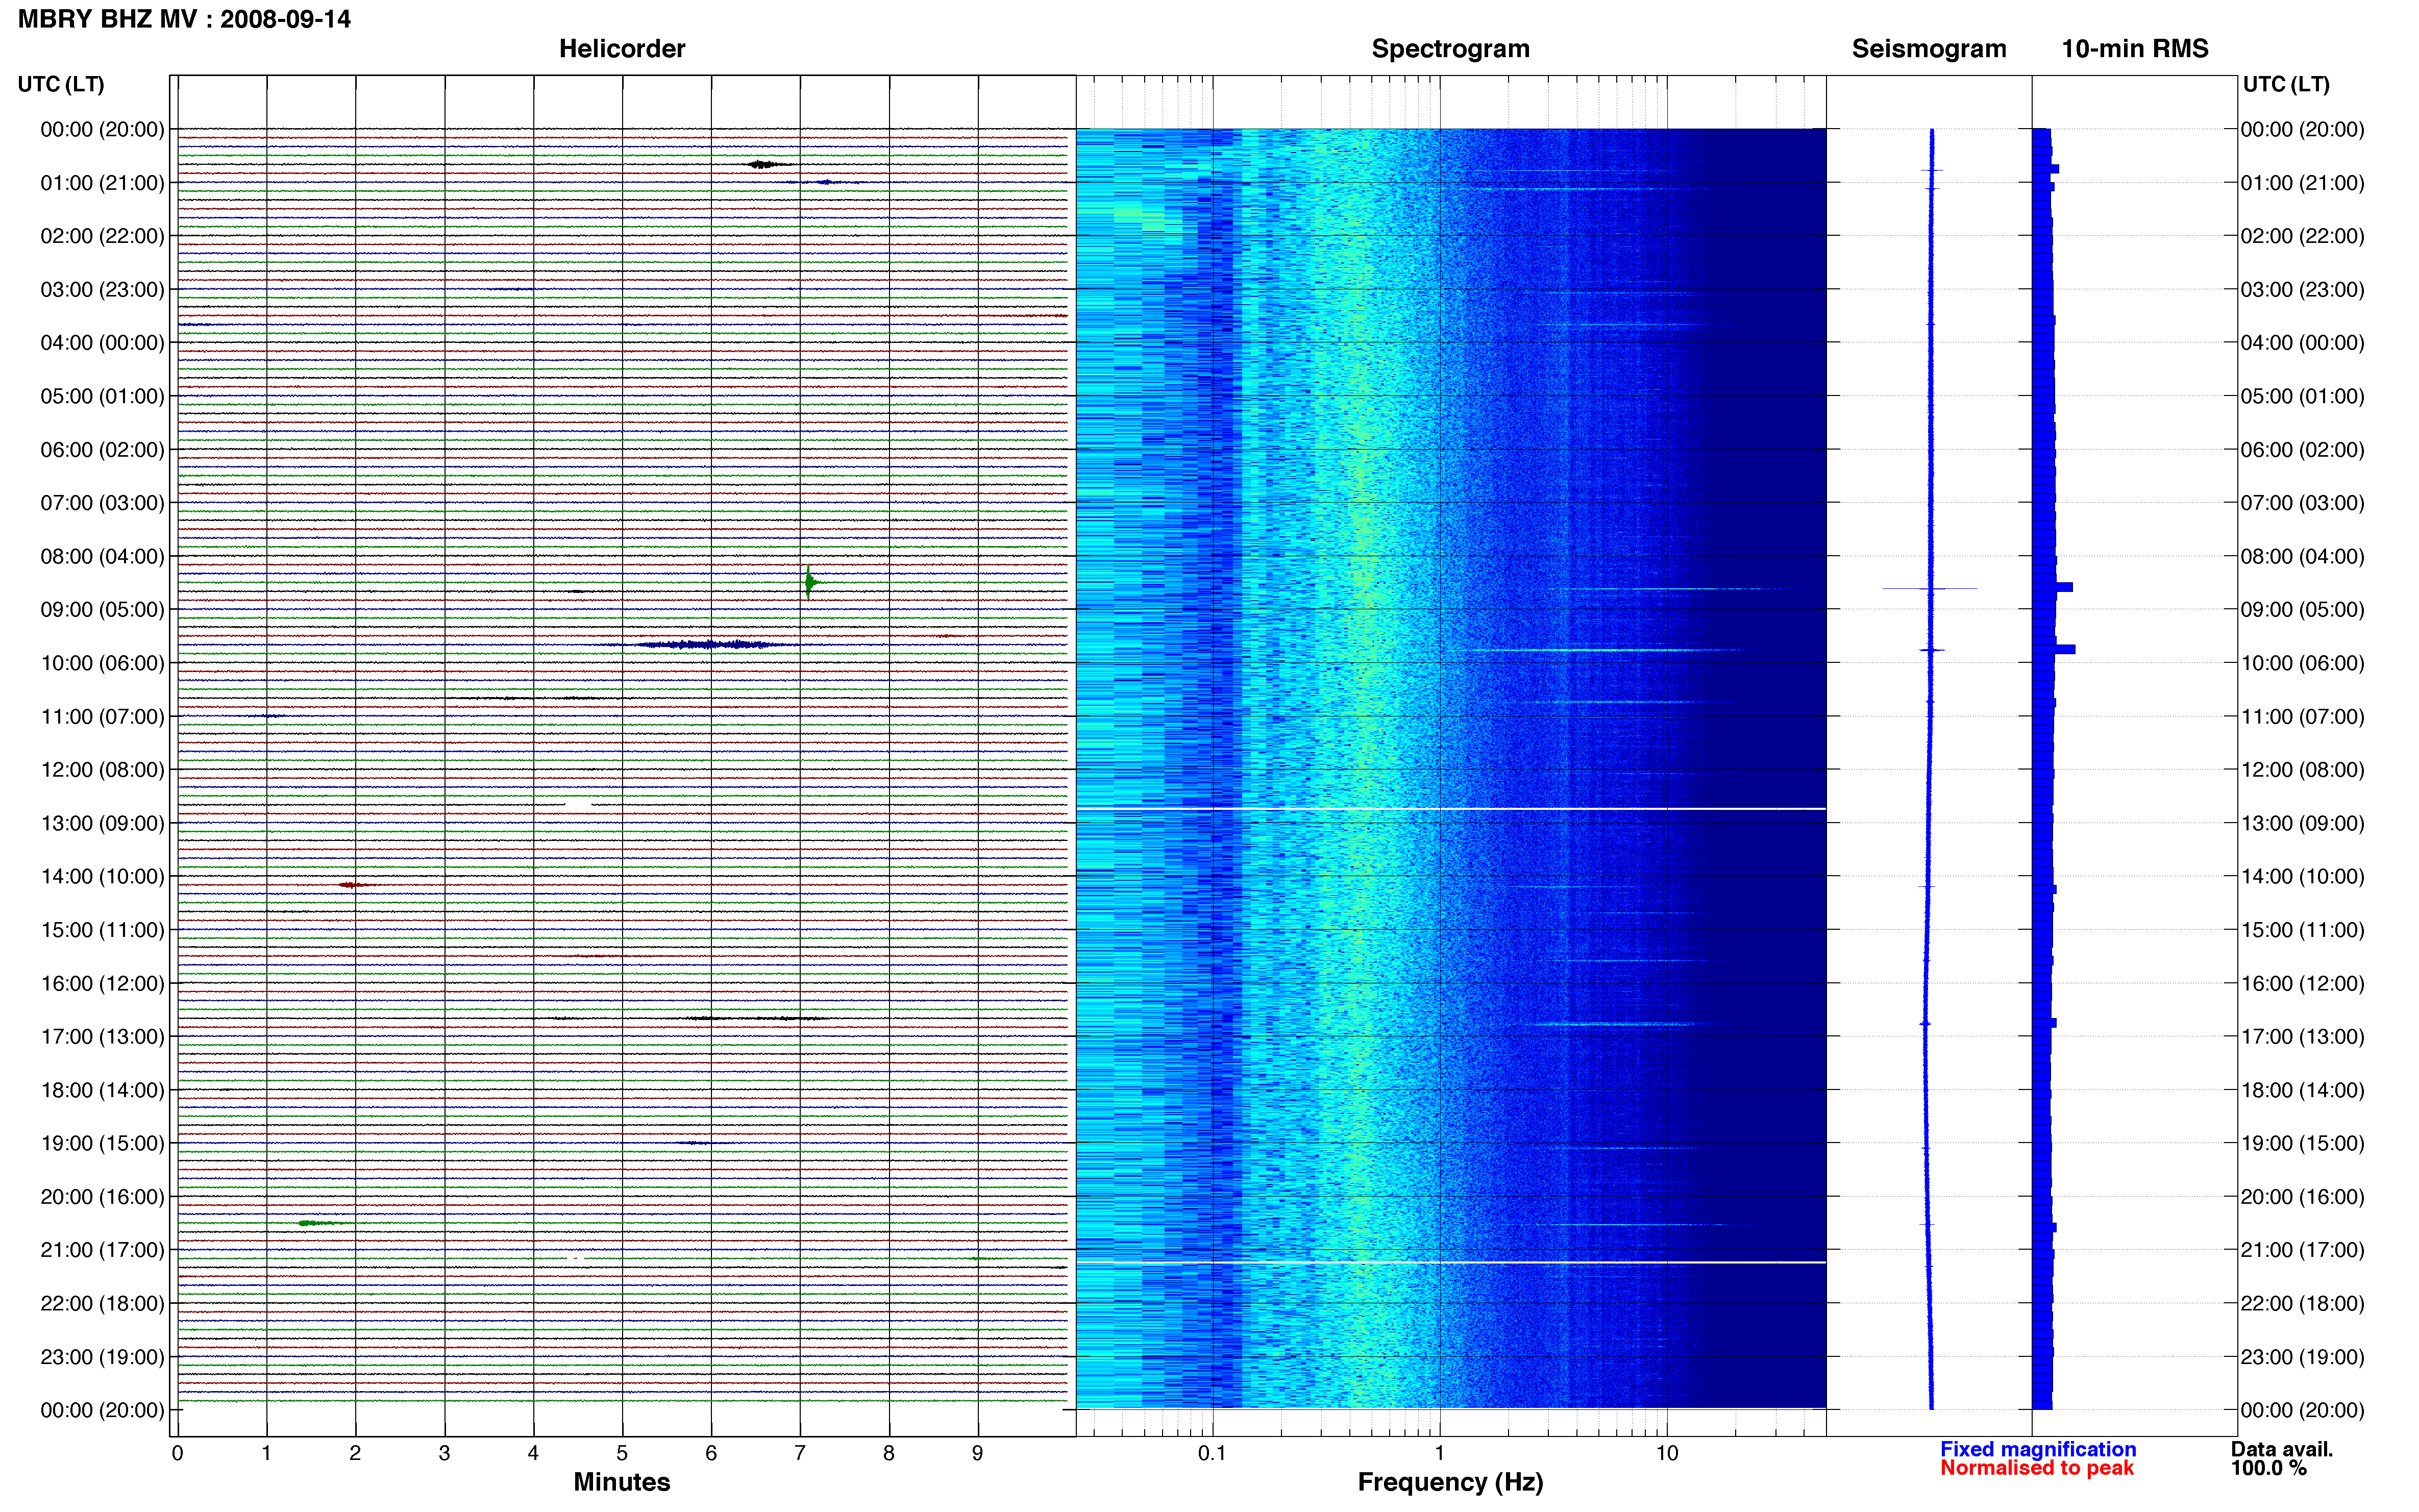Click left time label '17:00 (13:00)'
The width and height of the screenshot is (2419, 1512).
click(x=102, y=1037)
